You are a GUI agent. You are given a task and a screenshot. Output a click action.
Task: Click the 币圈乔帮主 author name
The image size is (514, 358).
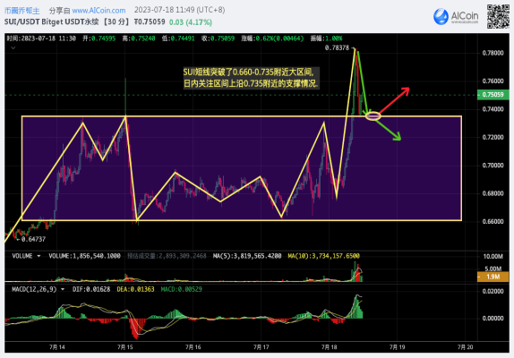pyautogui.click(x=22, y=11)
